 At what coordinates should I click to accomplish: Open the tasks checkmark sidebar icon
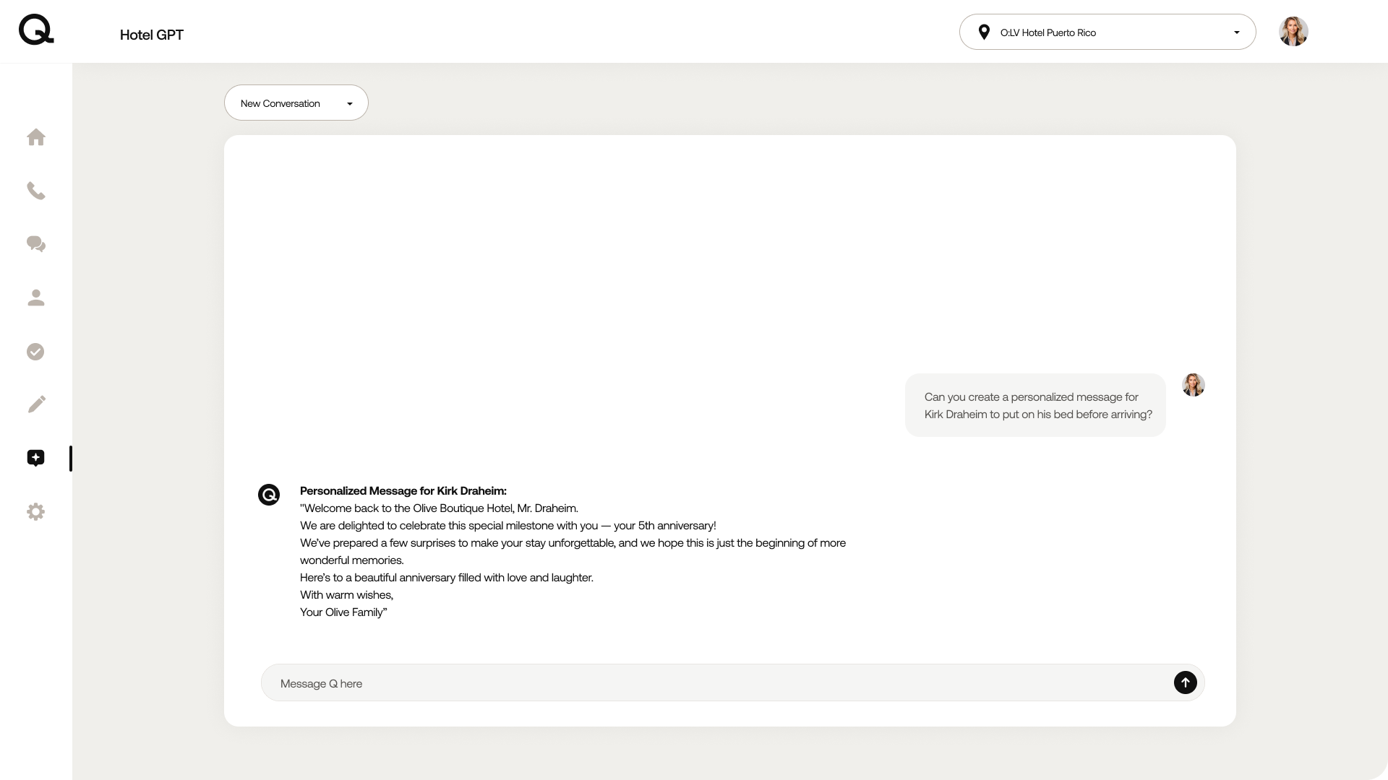click(35, 352)
